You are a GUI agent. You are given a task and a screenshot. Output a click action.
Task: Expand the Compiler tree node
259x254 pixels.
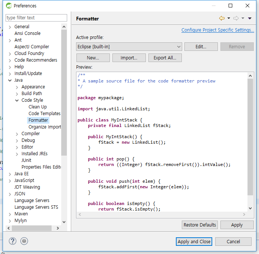[17, 134]
